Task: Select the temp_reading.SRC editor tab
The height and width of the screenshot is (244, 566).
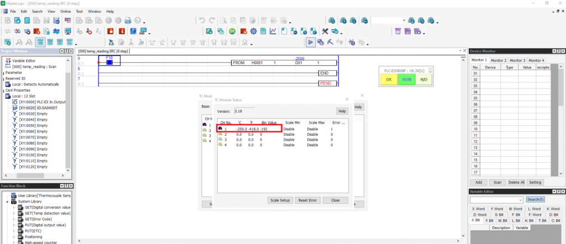Action: click(x=103, y=51)
